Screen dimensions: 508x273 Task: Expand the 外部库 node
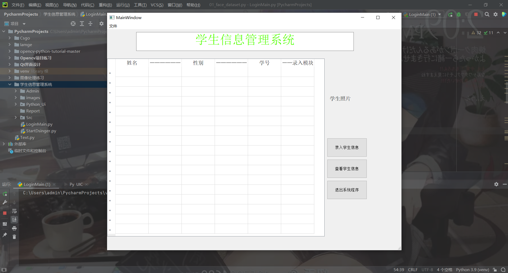(3, 144)
